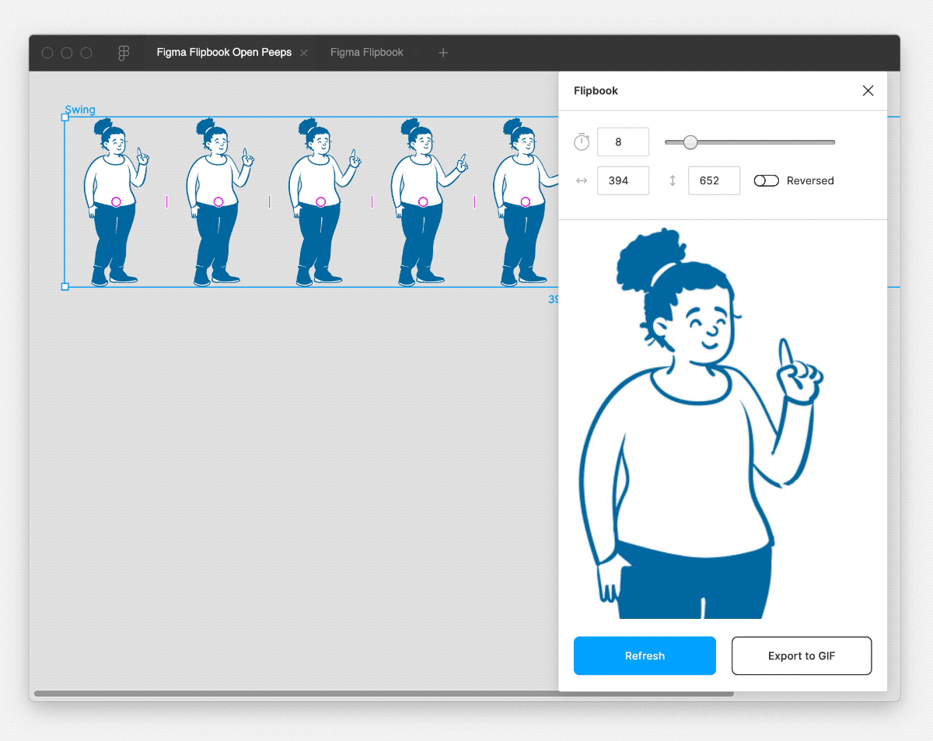Click the frame speed slider handle
Image resolution: width=933 pixels, height=741 pixels.
click(690, 142)
